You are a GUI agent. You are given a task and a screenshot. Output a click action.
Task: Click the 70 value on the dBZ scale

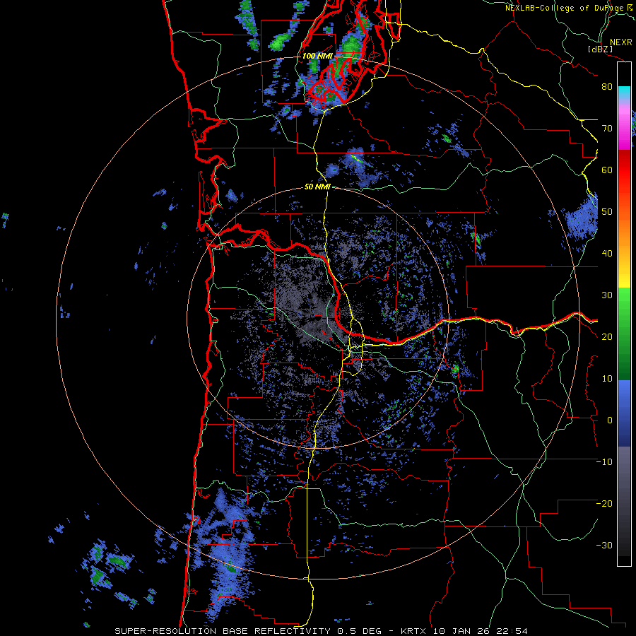pos(607,128)
